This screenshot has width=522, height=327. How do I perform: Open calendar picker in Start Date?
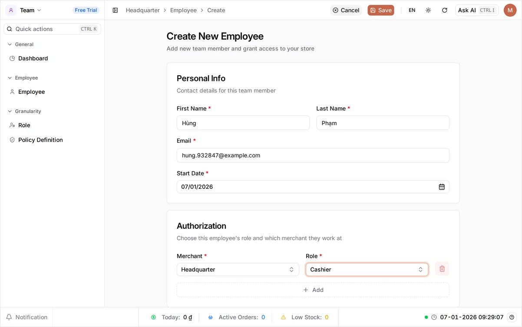(442, 187)
